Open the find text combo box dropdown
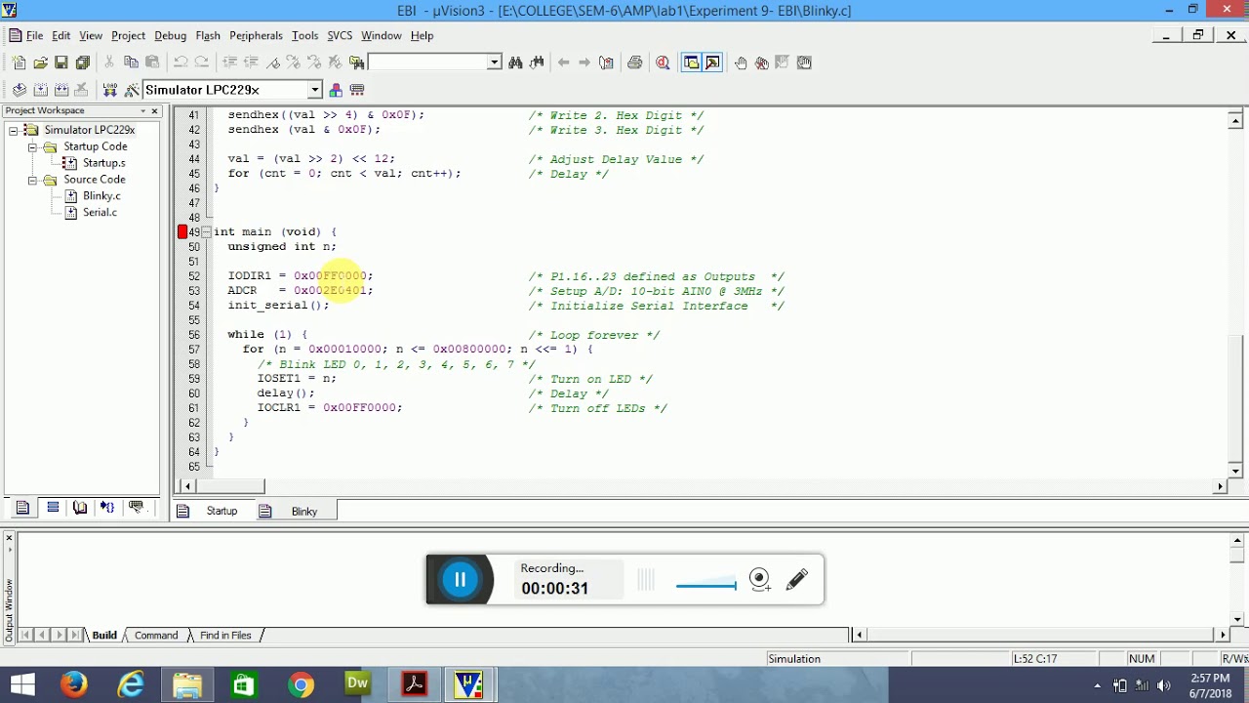This screenshot has width=1249, height=703. [x=494, y=62]
